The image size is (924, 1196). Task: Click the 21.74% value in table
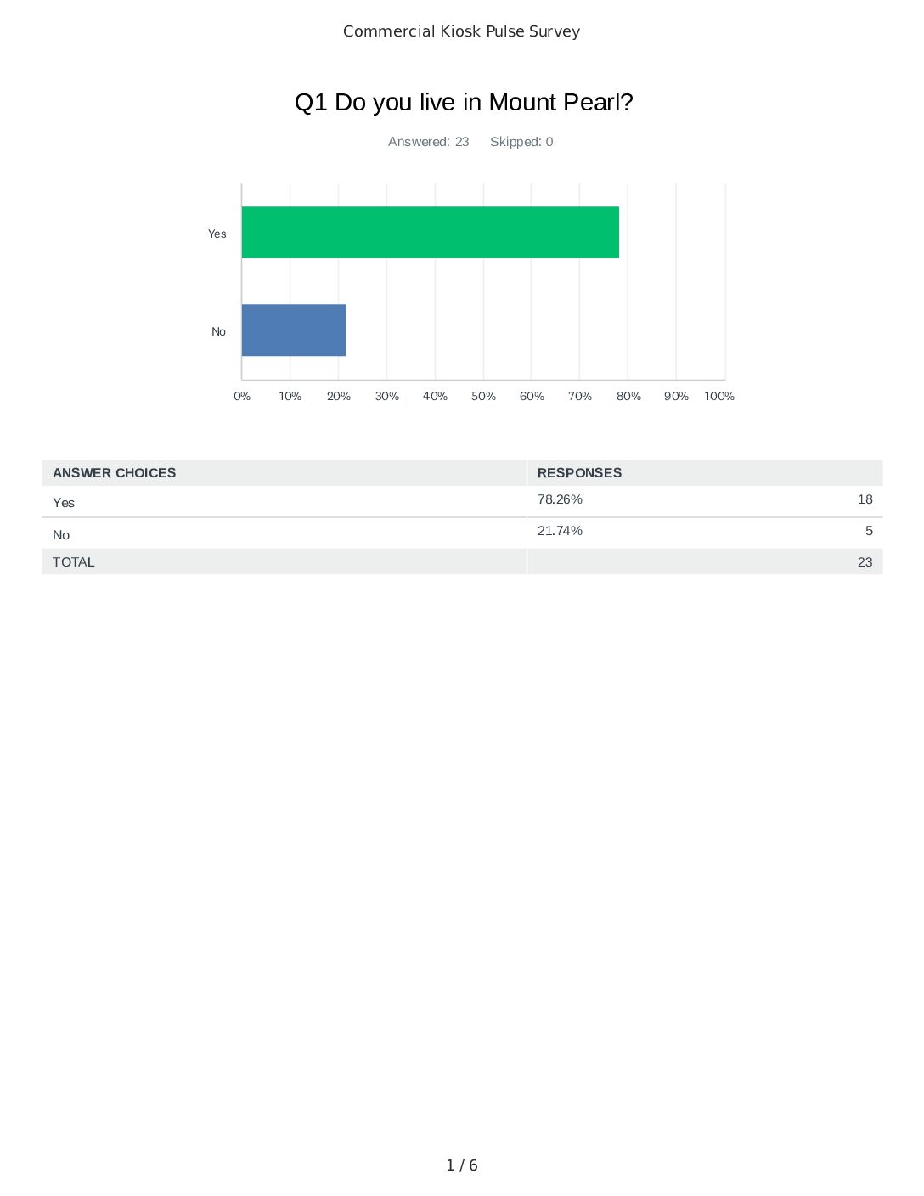[x=560, y=531]
